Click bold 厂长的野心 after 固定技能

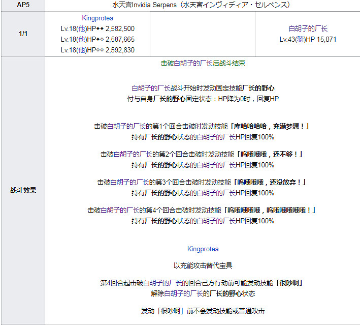click(x=258, y=88)
